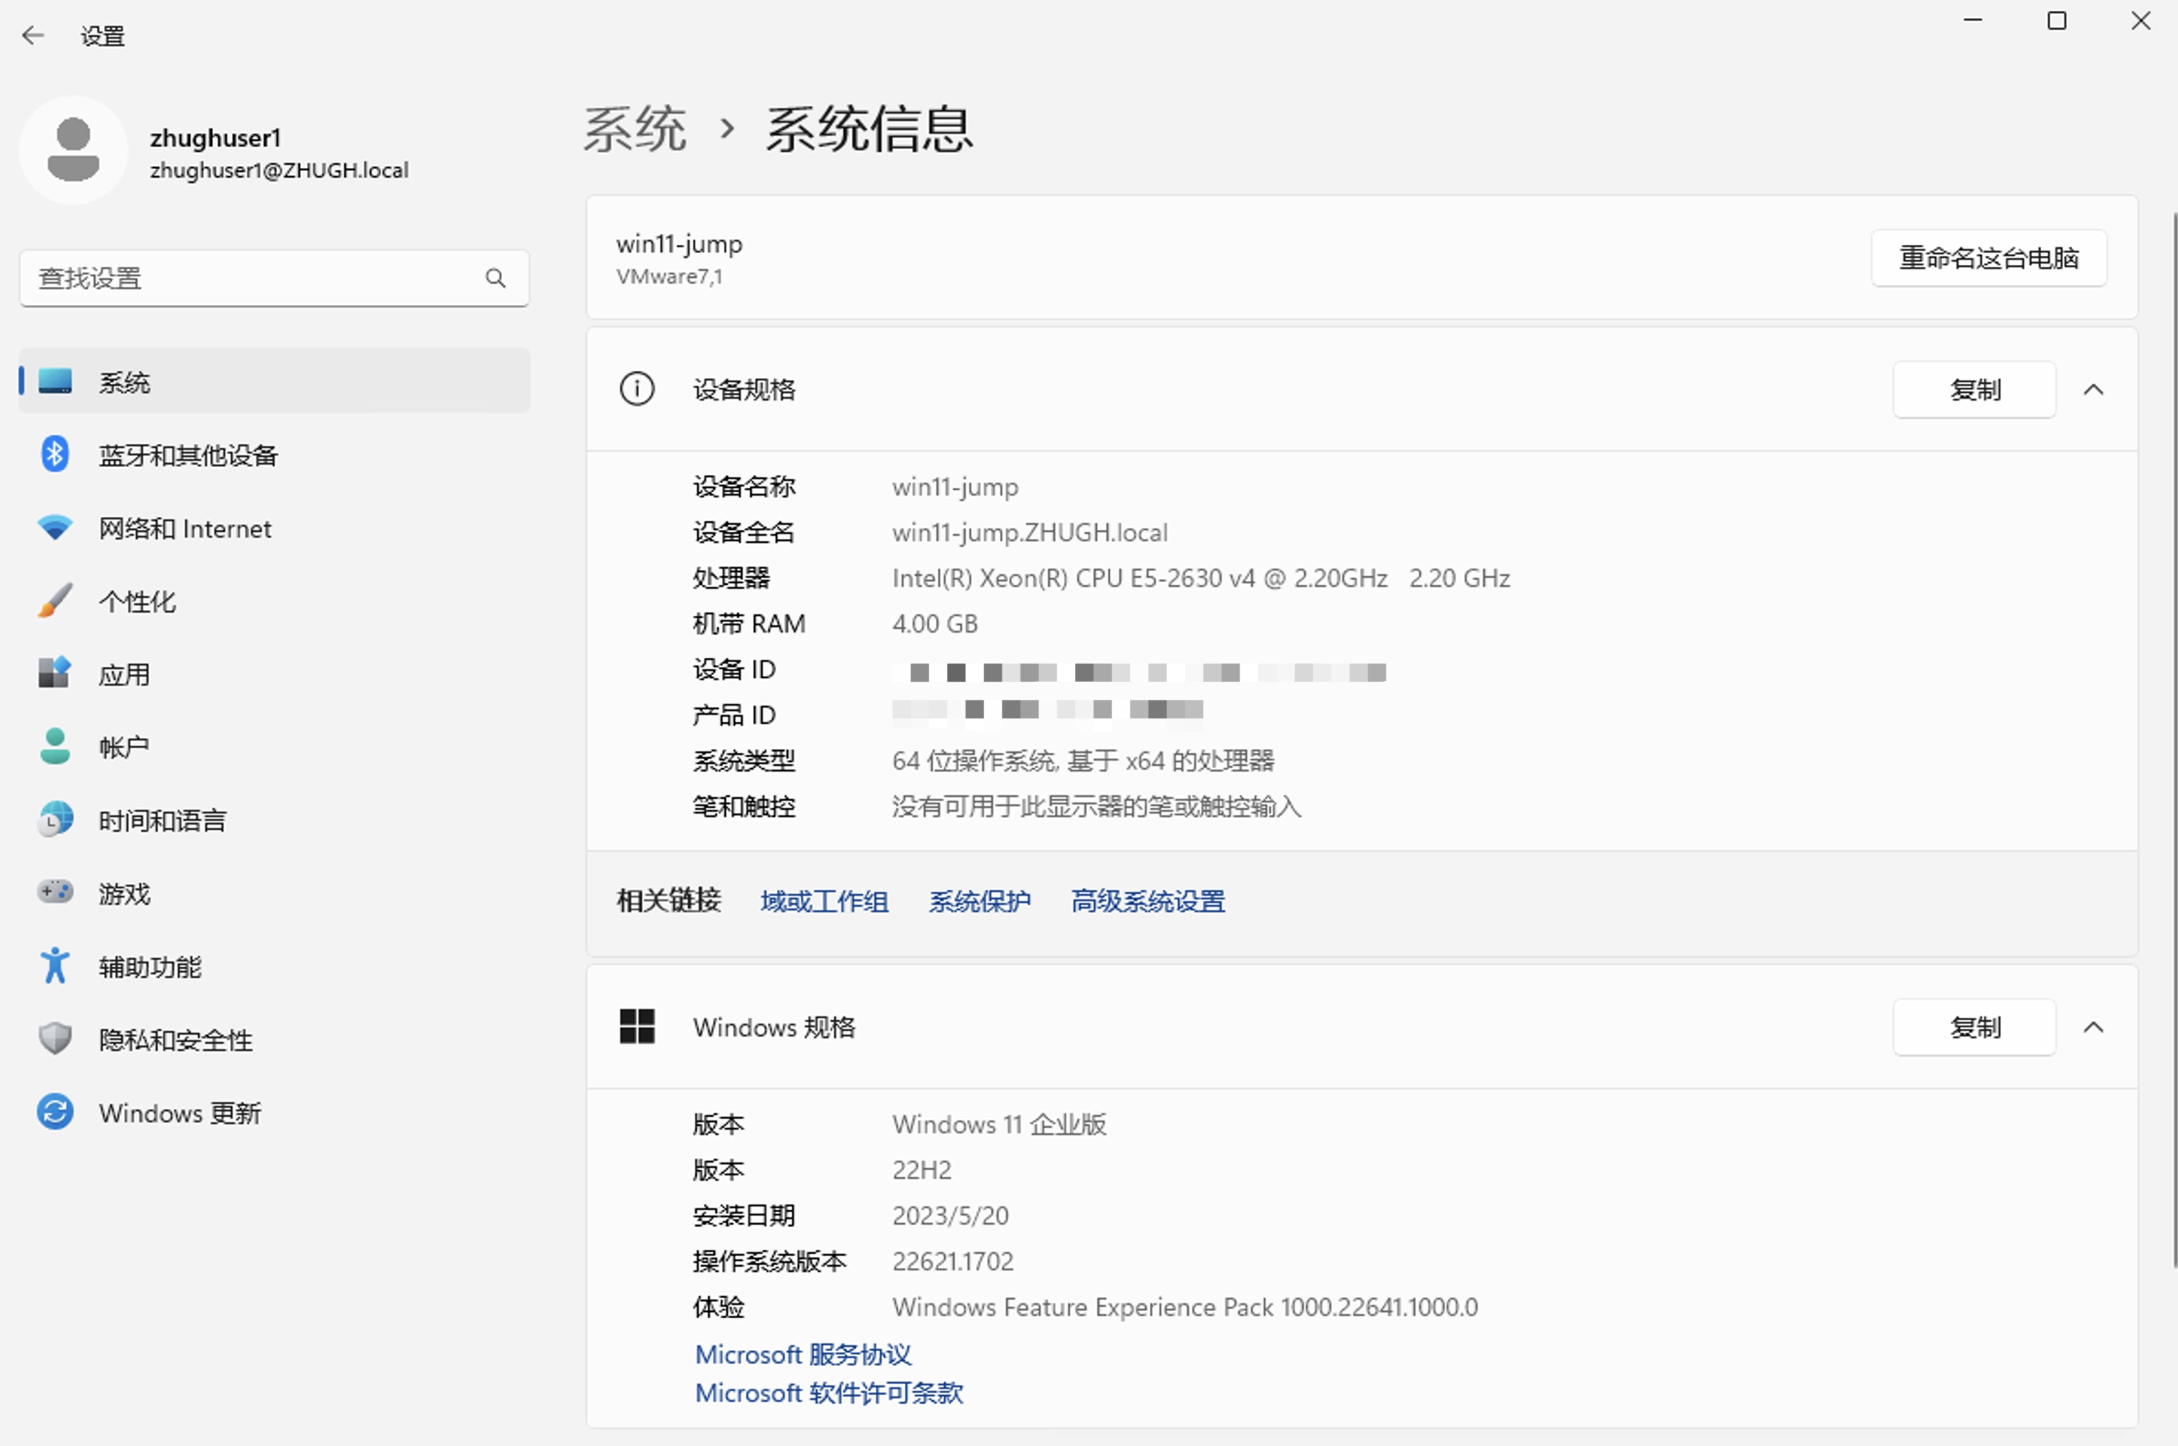Click the 22H2 version value

pyautogui.click(x=922, y=1169)
